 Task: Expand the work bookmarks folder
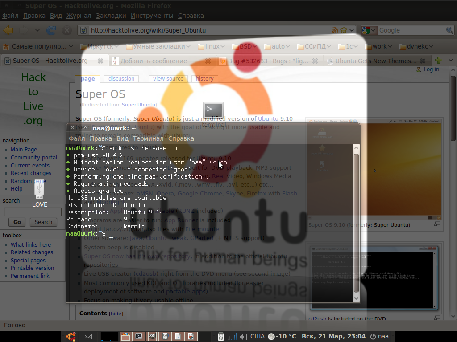pyautogui.click(x=378, y=46)
